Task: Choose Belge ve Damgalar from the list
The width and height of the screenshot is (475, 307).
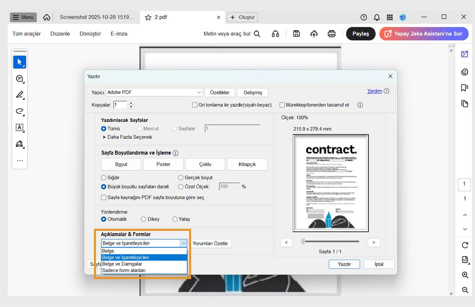Action: point(144,264)
